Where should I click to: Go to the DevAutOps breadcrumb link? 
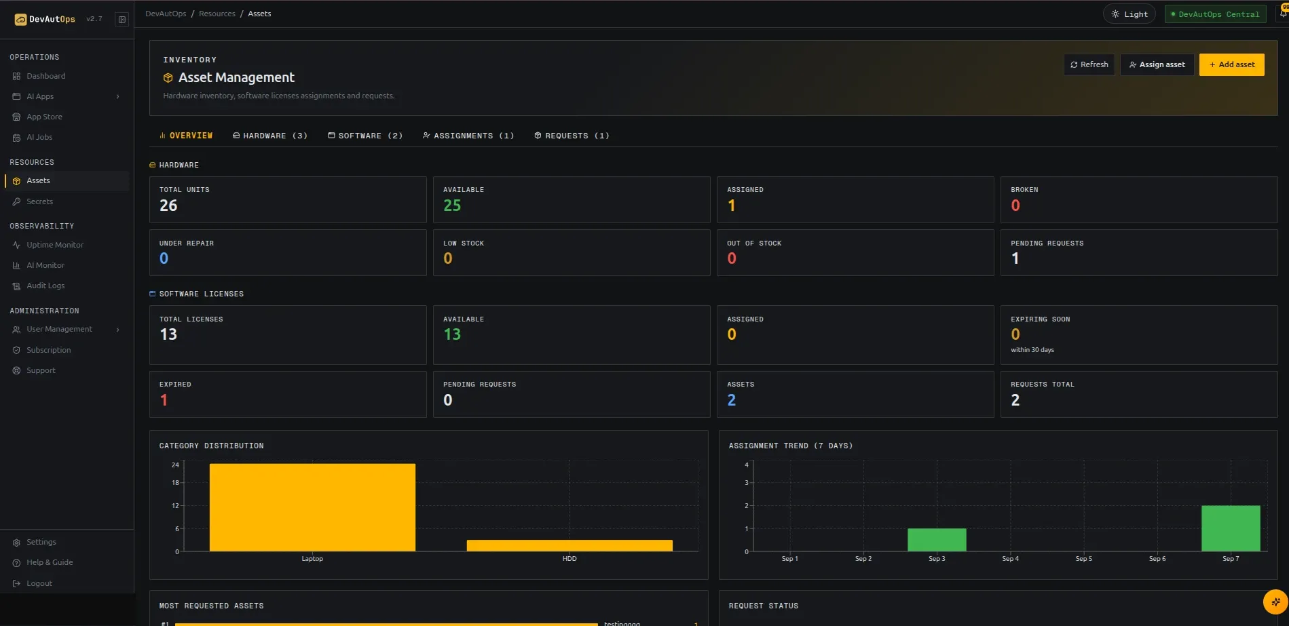[166, 14]
